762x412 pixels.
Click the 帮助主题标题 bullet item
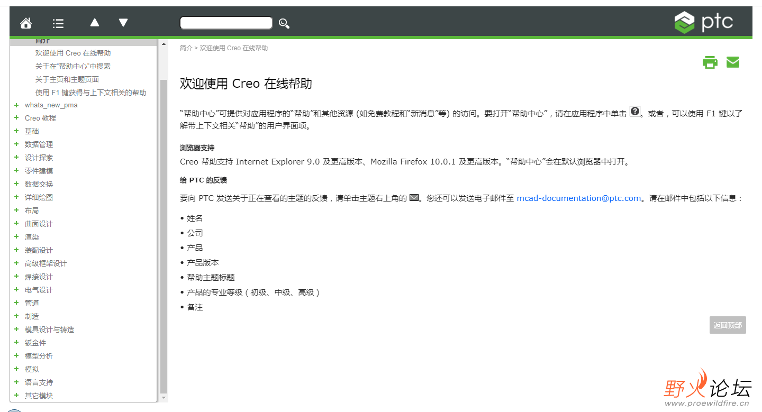(211, 277)
